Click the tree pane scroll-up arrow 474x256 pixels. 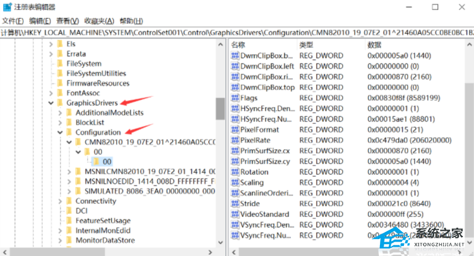point(220,45)
